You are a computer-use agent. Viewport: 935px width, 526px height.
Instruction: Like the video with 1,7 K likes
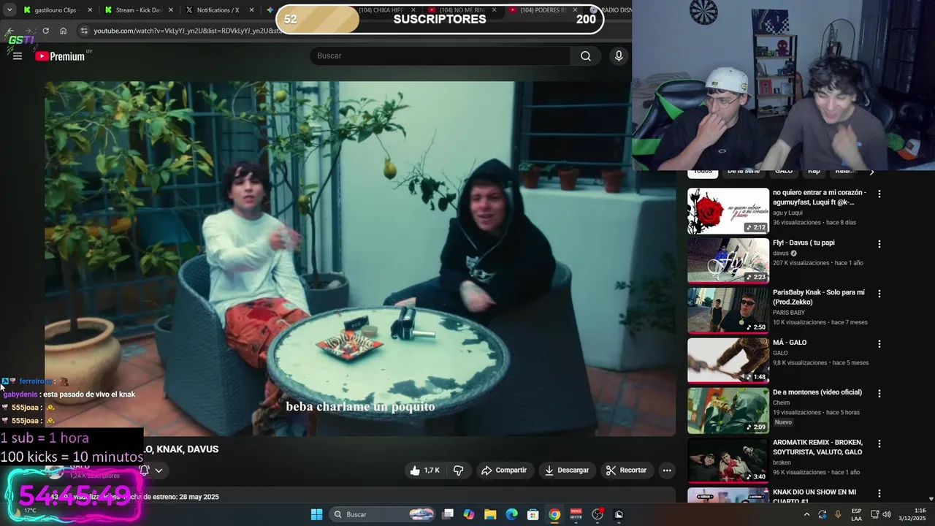(424, 470)
